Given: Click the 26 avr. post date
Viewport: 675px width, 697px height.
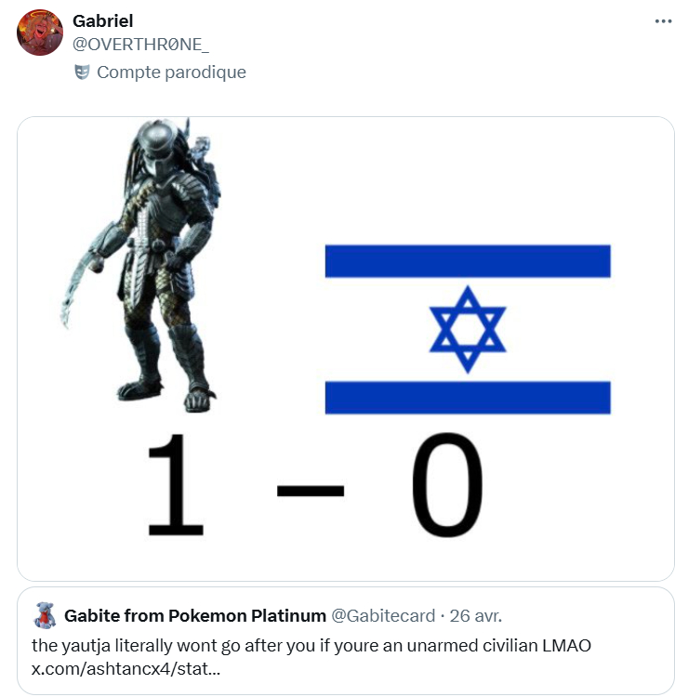Looking at the screenshot, I should (475, 615).
